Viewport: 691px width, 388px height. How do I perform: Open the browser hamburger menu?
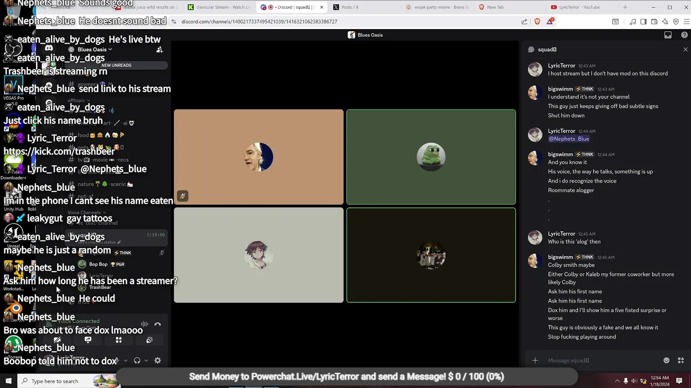(686, 22)
